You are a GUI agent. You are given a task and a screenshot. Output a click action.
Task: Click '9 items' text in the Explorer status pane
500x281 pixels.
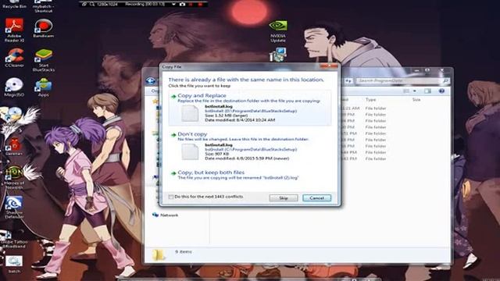pos(184,251)
